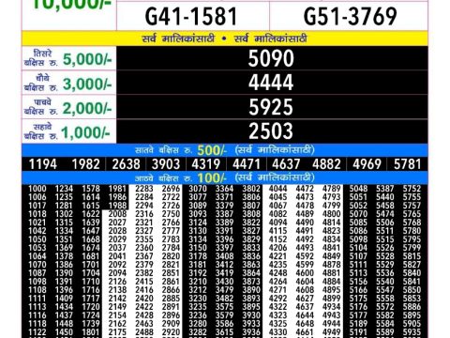Click the 3,000/- prize amount label
Viewport: 450px width, 338px height.
87,84
